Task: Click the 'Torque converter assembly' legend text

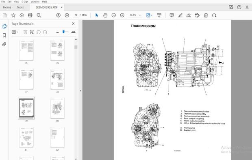Action: 197,116
